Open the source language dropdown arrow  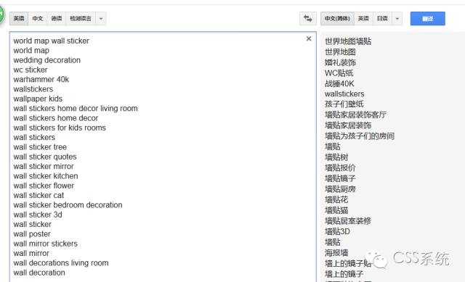(101, 19)
